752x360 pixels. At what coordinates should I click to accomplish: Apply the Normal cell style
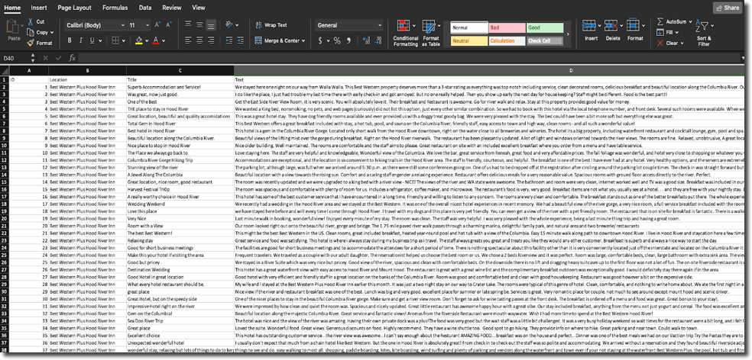469,27
